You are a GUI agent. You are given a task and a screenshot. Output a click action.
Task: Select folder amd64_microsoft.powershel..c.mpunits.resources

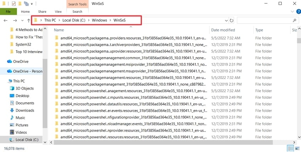point(131,97)
